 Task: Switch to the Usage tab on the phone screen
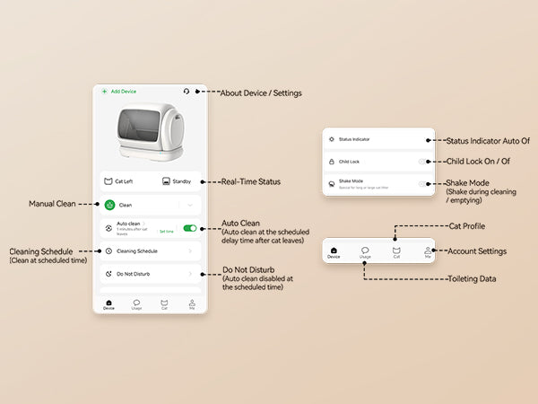(136, 304)
